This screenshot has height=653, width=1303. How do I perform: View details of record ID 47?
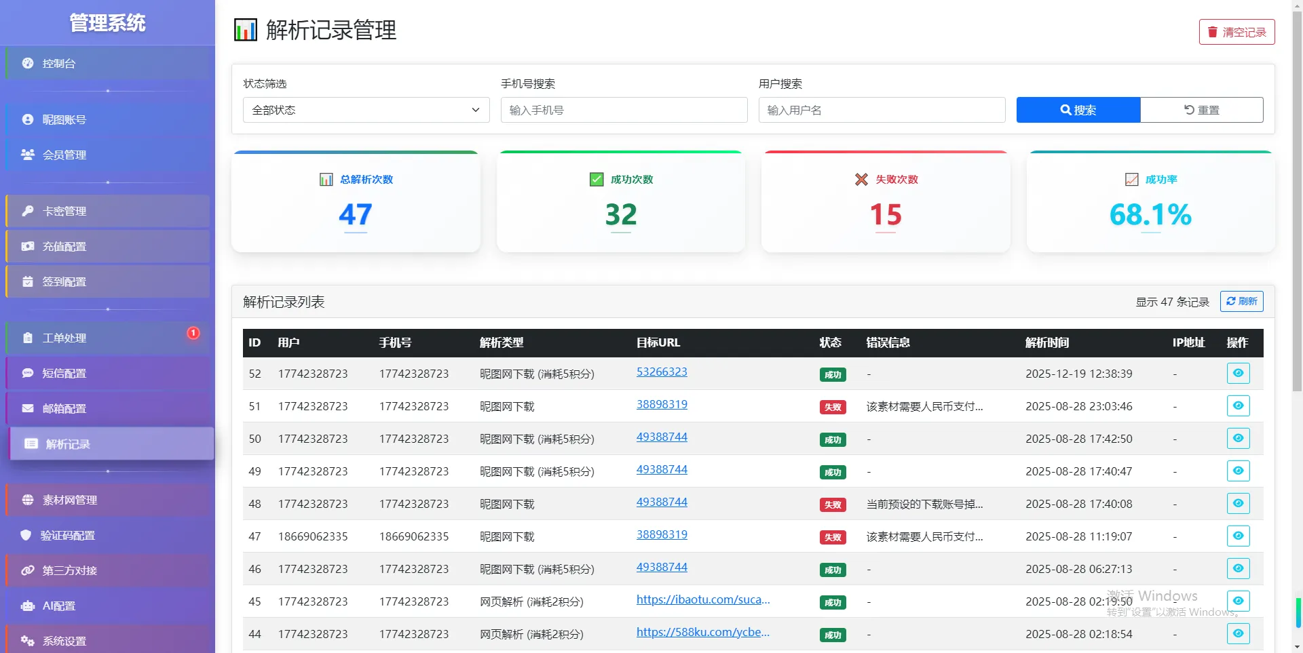[x=1238, y=536]
